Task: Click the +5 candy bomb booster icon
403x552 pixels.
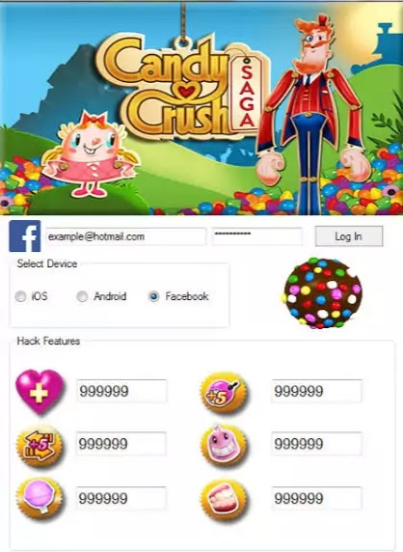Action: [x=224, y=393]
